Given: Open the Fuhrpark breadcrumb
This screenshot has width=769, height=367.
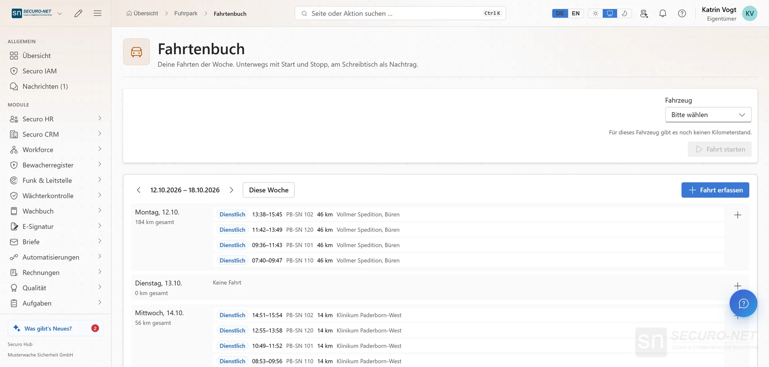Looking at the screenshot, I should (186, 13).
